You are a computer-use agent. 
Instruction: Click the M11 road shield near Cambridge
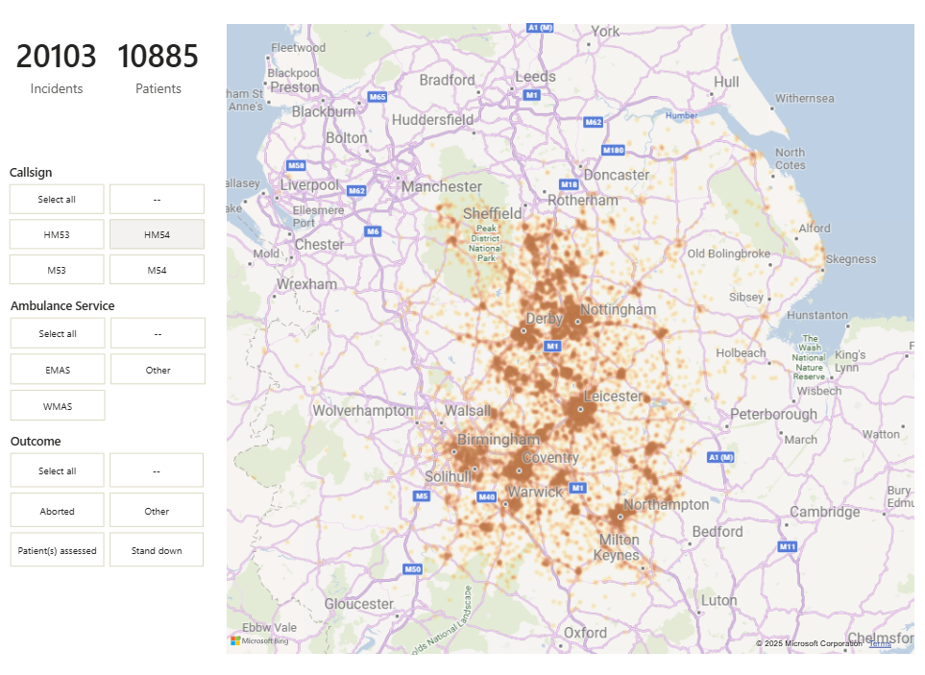pos(788,546)
